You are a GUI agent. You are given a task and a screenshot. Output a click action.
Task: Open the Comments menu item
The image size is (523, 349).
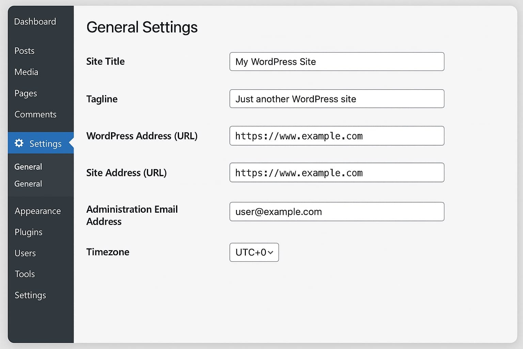tap(35, 115)
